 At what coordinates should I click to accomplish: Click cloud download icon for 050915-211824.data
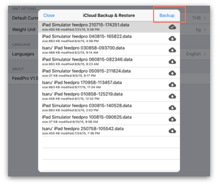[x=172, y=73]
